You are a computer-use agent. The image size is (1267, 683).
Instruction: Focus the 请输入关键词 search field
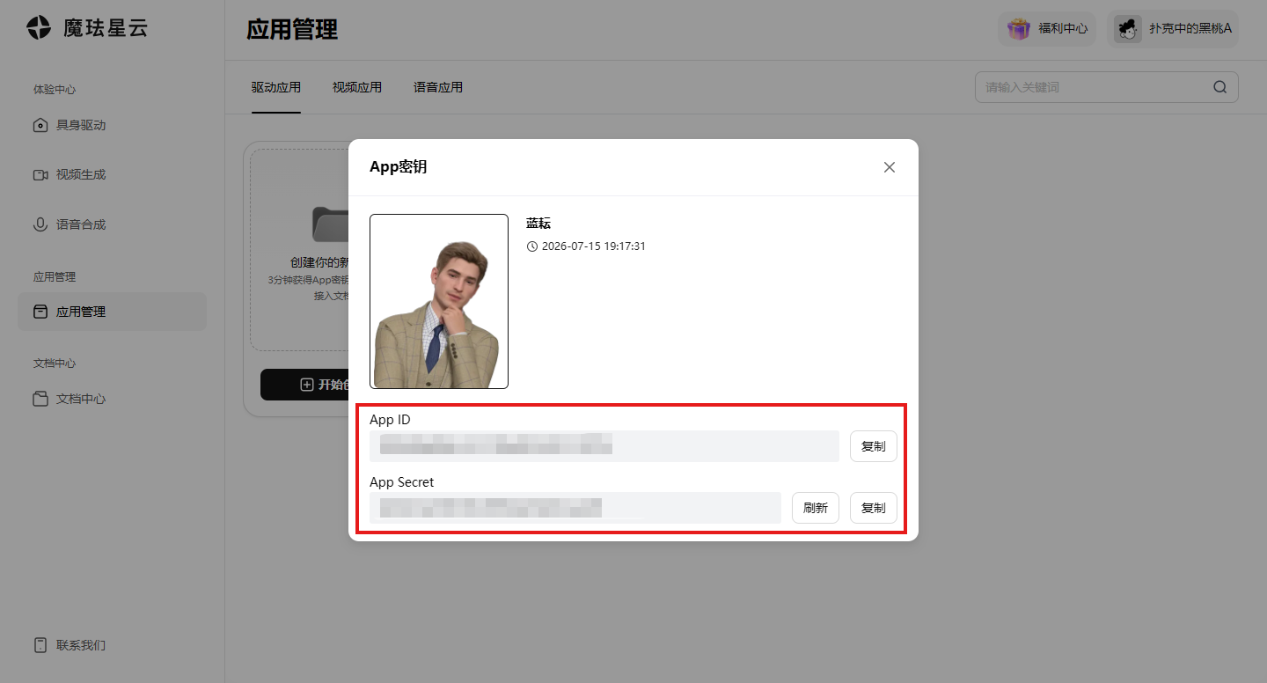click(1107, 87)
